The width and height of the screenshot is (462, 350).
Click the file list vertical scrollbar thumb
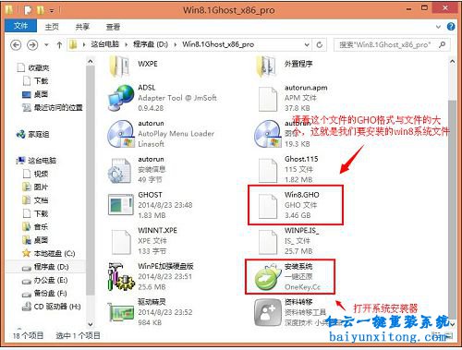452,210
